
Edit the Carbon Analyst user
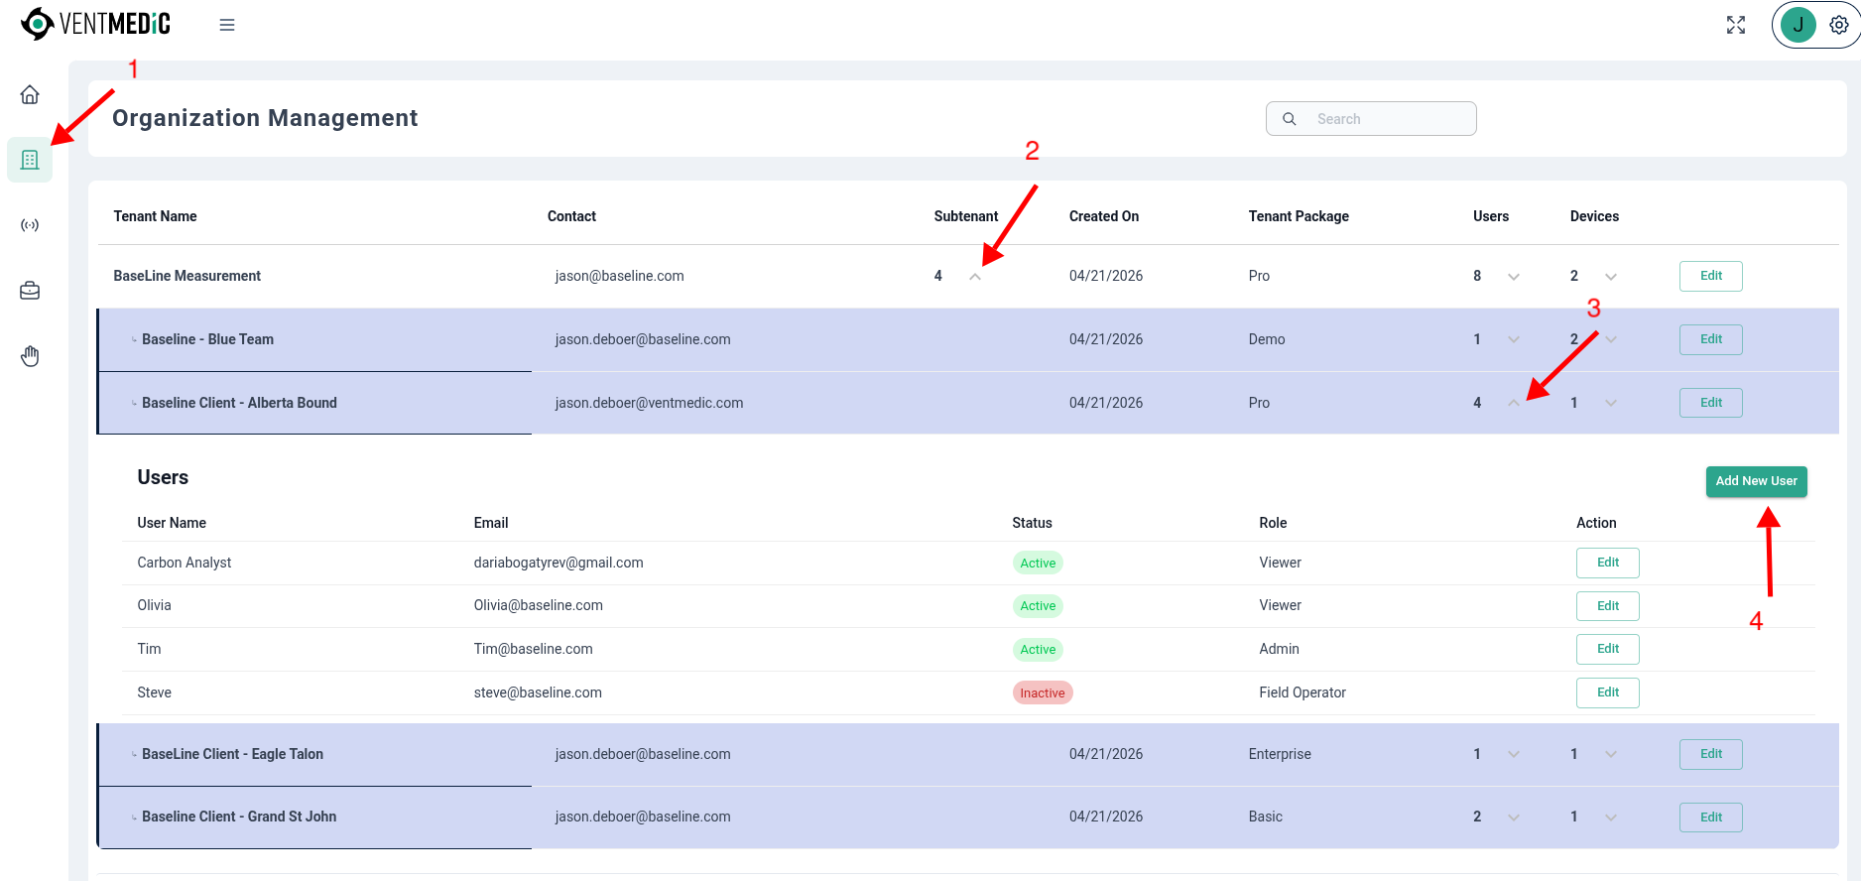(1607, 563)
